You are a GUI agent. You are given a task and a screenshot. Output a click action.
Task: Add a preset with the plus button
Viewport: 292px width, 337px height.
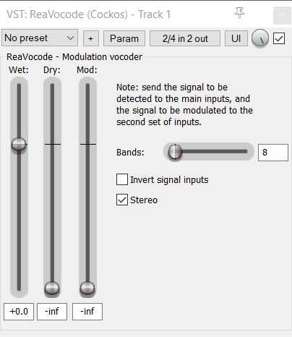pyautogui.click(x=91, y=38)
